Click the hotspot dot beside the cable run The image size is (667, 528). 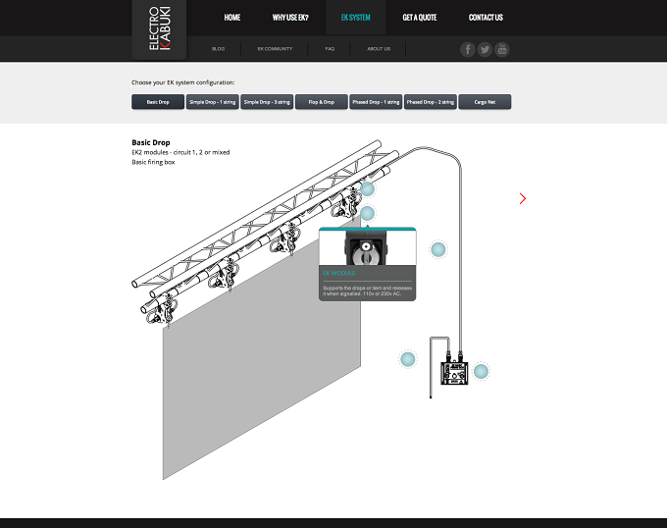tap(438, 249)
